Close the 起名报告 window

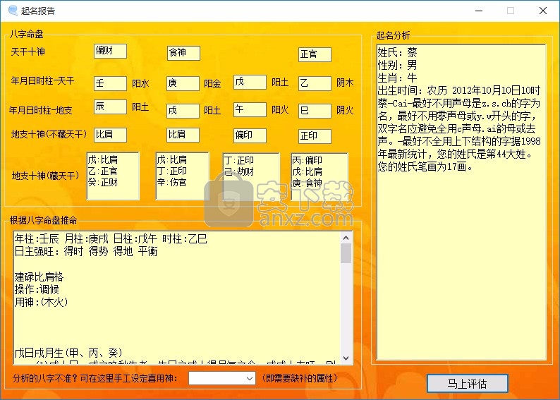(x=543, y=11)
